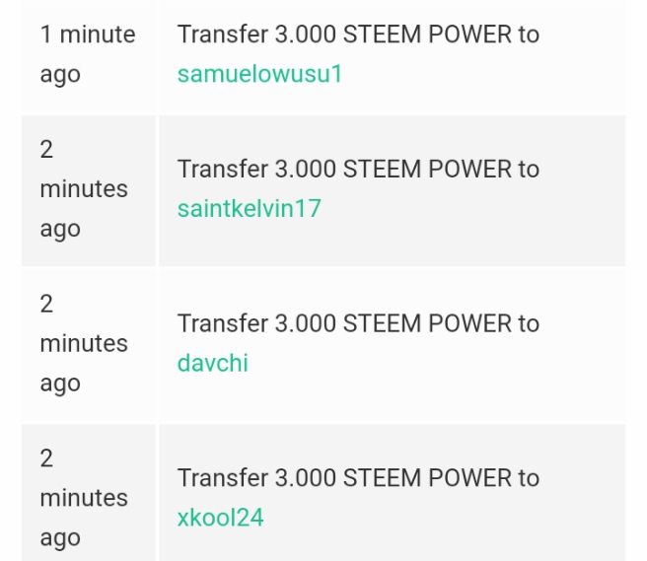
Task: Click the word Transfer in davchi row
Action: (x=223, y=323)
